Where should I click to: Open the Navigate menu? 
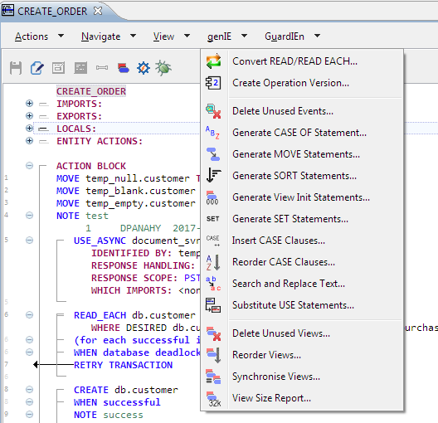[101, 36]
